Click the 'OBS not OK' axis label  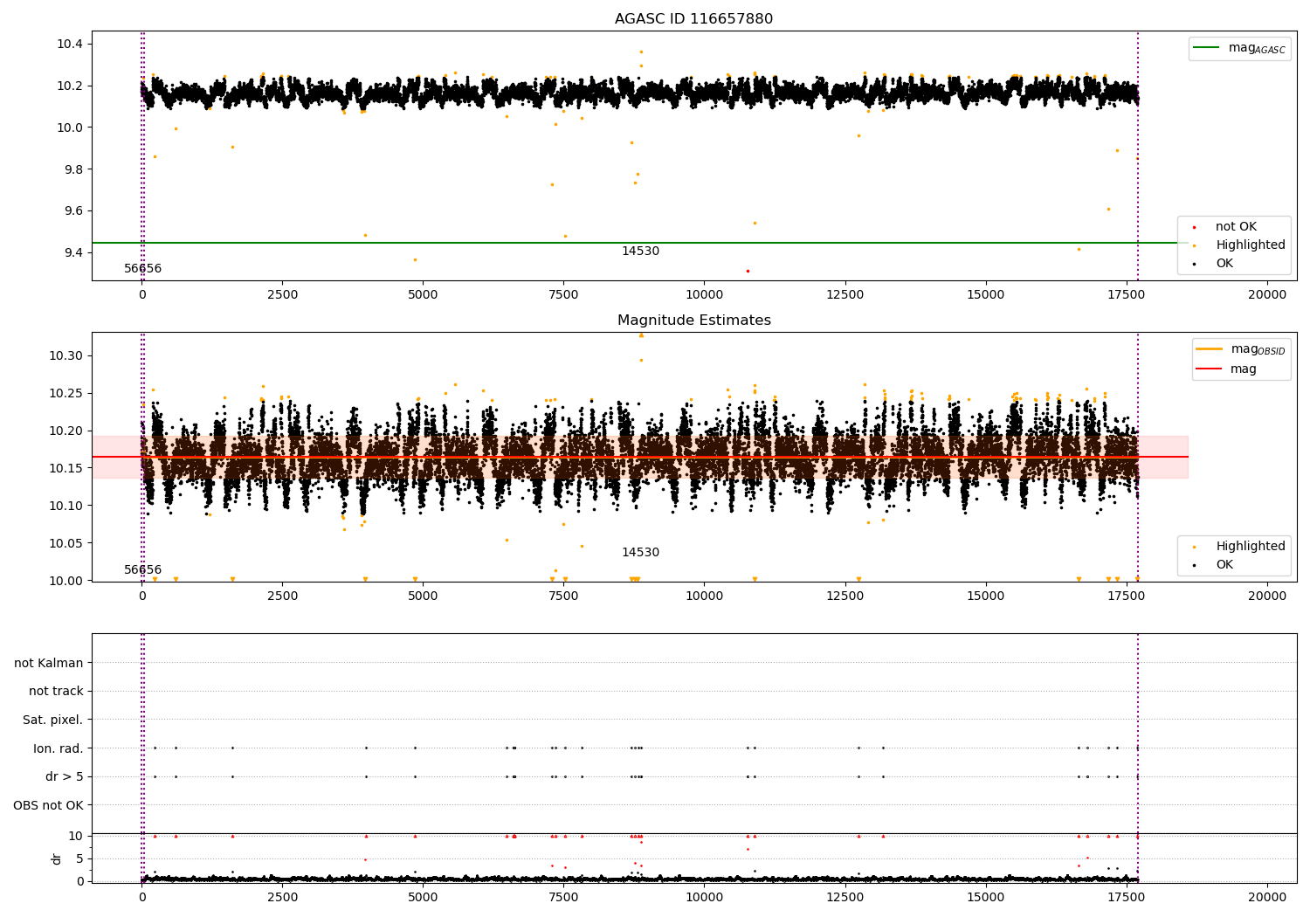pyautogui.click(x=49, y=805)
